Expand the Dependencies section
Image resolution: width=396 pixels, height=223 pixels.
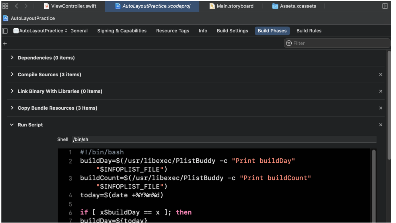click(x=12, y=58)
